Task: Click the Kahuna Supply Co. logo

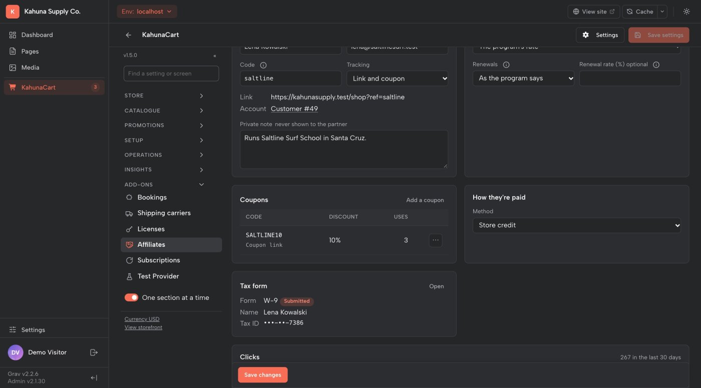Action: pyautogui.click(x=13, y=12)
